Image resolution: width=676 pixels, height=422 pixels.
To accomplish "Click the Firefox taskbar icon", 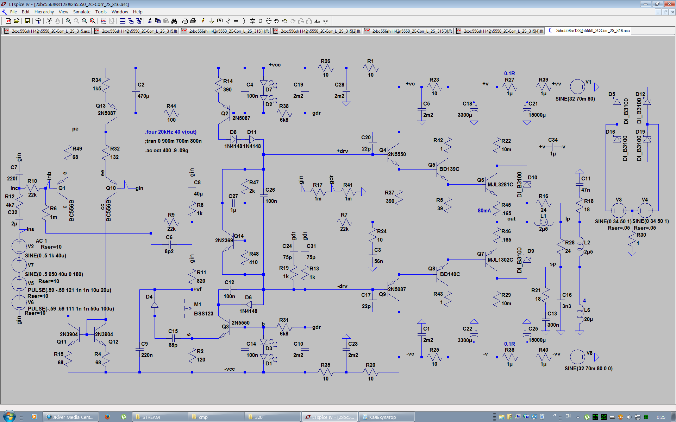I will (x=107, y=417).
